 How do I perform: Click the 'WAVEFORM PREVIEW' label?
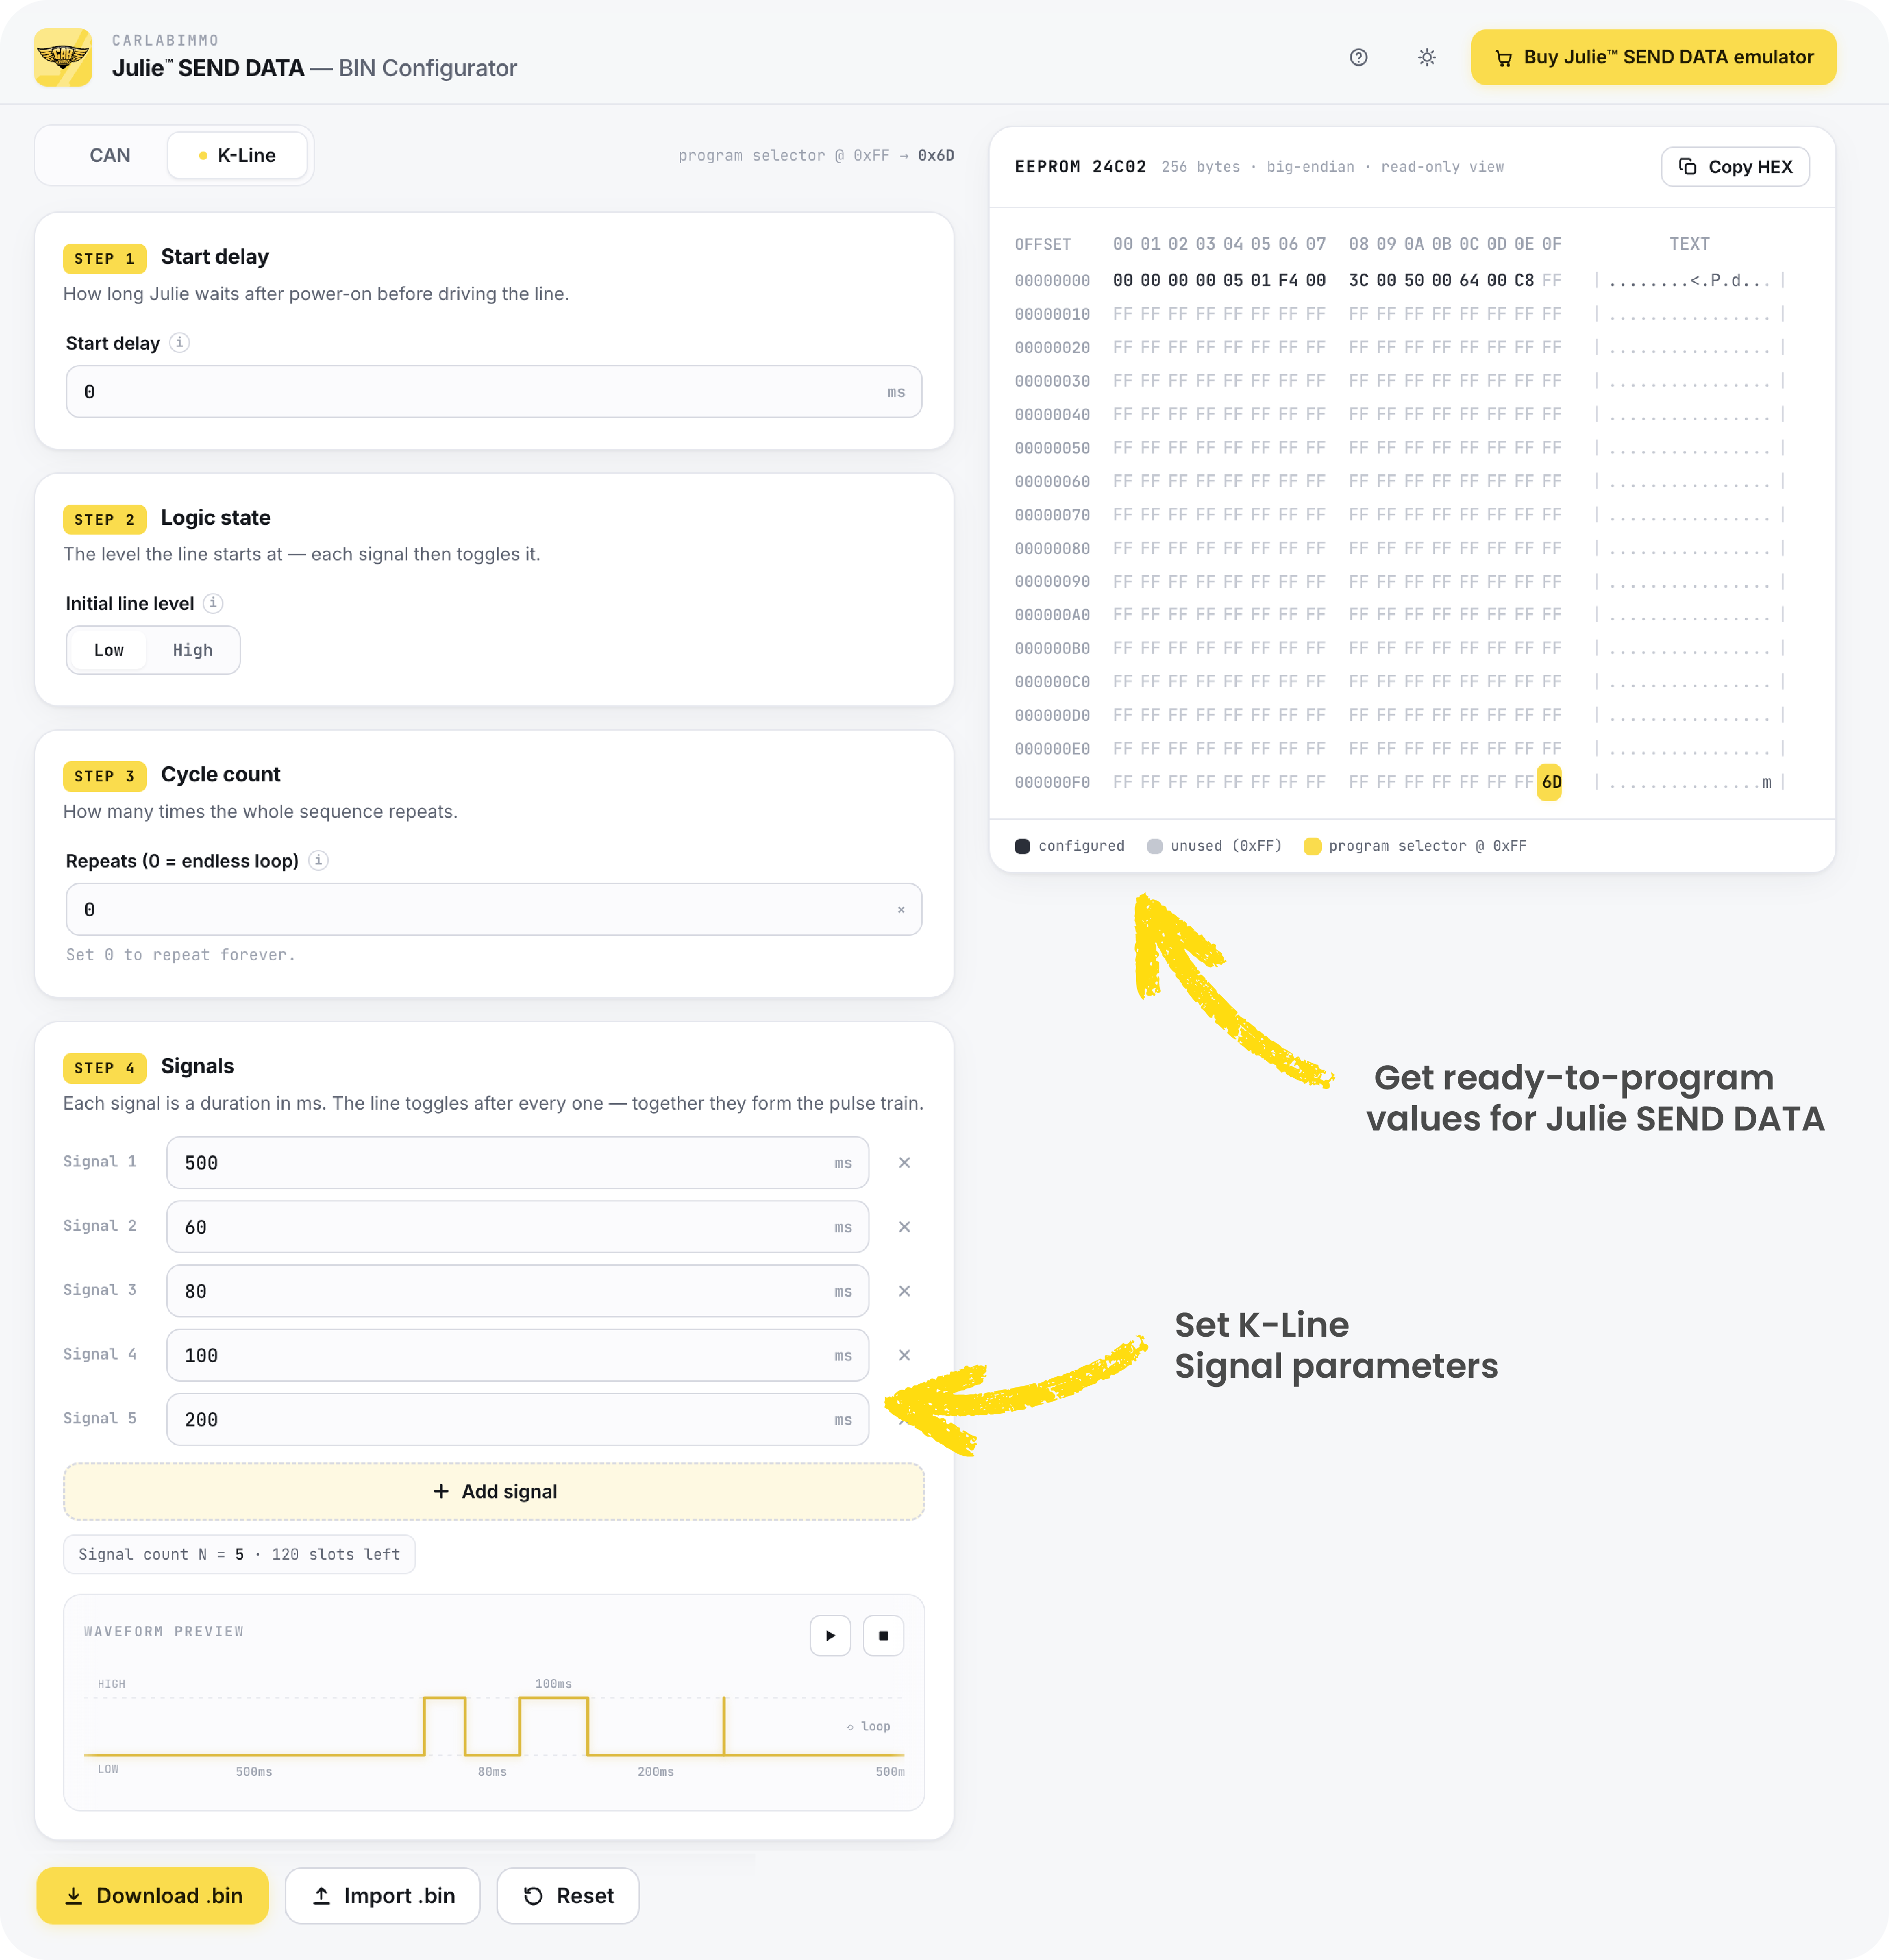[164, 1632]
